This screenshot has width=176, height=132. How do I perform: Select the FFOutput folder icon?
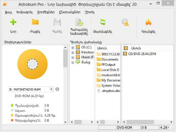coord(99,64)
